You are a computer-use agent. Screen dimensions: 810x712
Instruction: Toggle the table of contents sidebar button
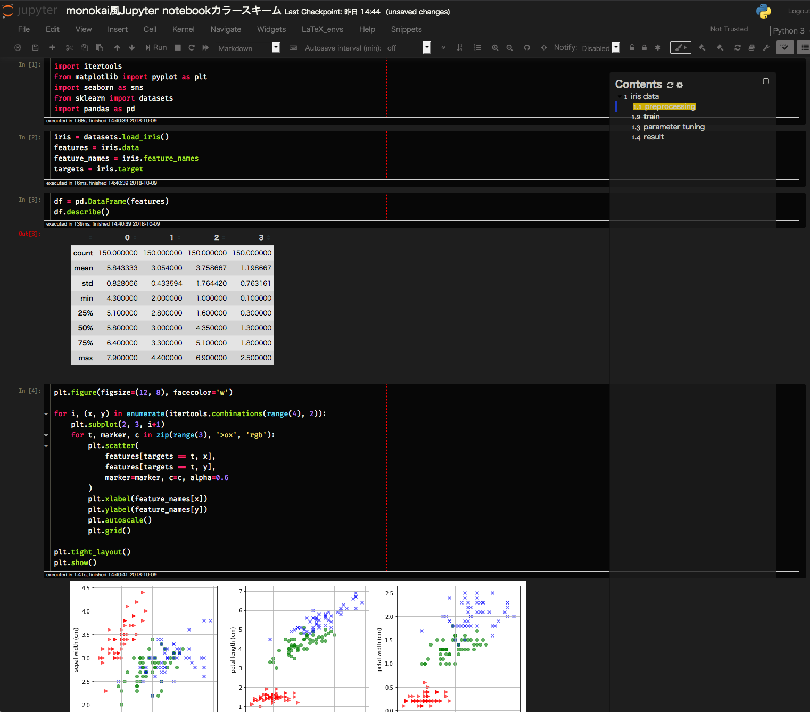coord(804,47)
